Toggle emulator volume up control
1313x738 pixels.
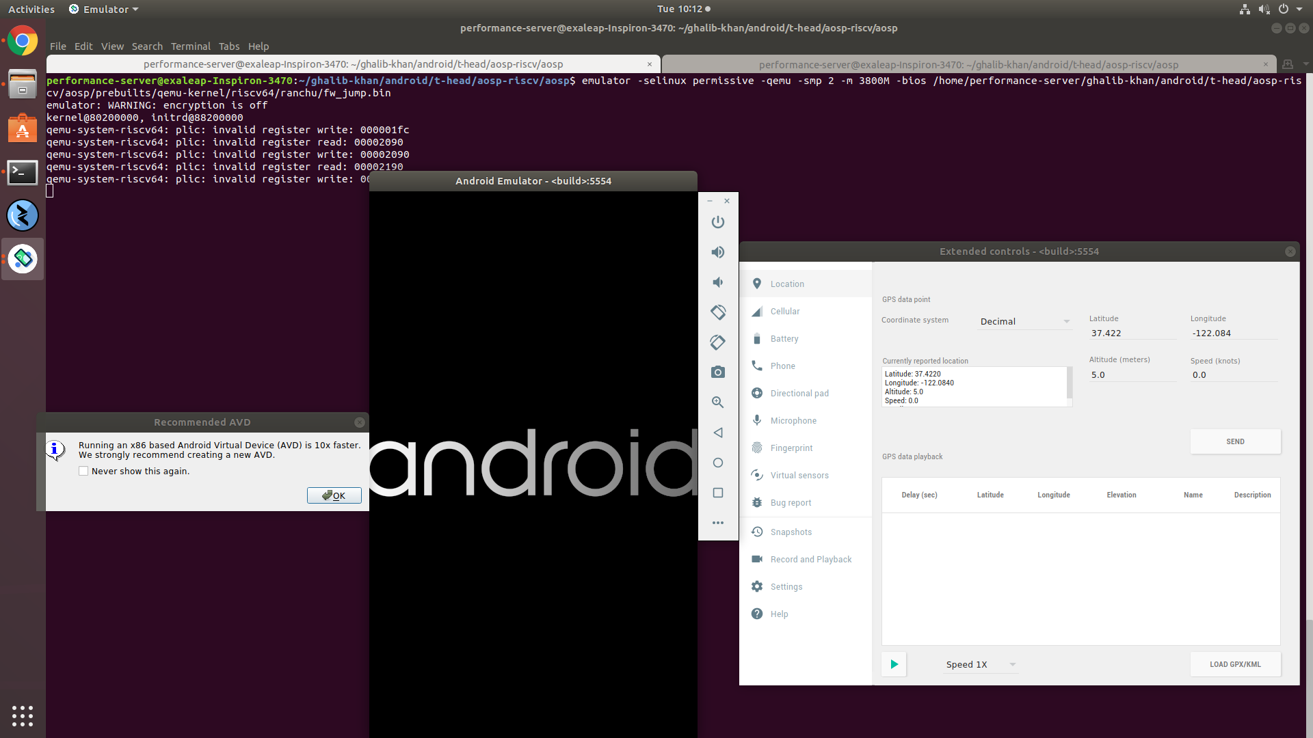[717, 251]
